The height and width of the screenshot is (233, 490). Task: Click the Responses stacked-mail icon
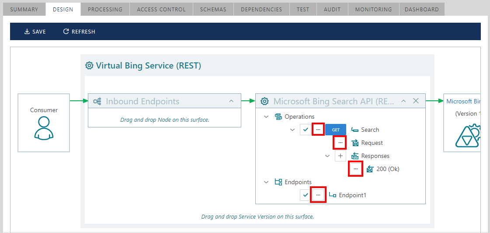point(354,156)
